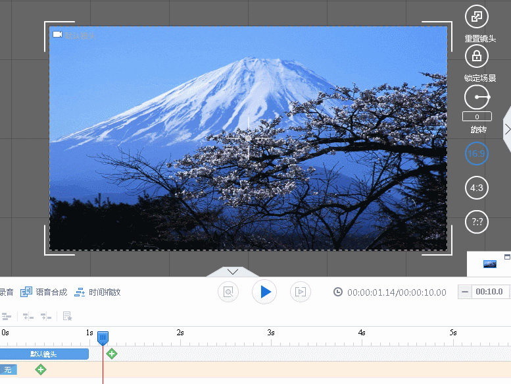Add a camera with the green plus on the camera track
The height and width of the screenshot is (384, 511).
pos(112,354)
